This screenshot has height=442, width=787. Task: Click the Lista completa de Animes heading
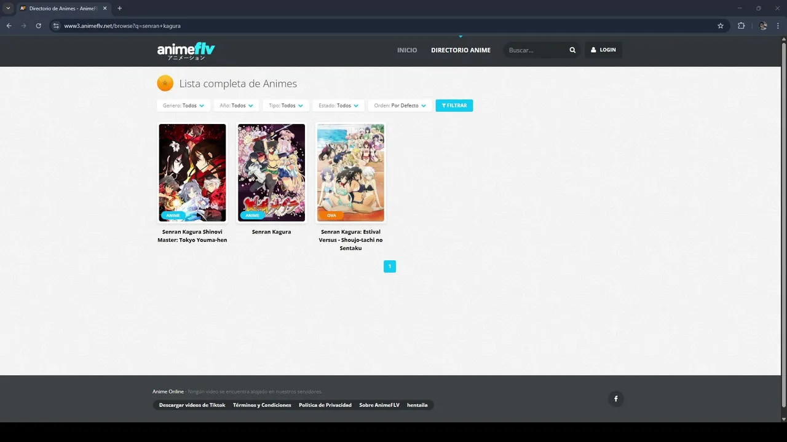pos(238,83)
